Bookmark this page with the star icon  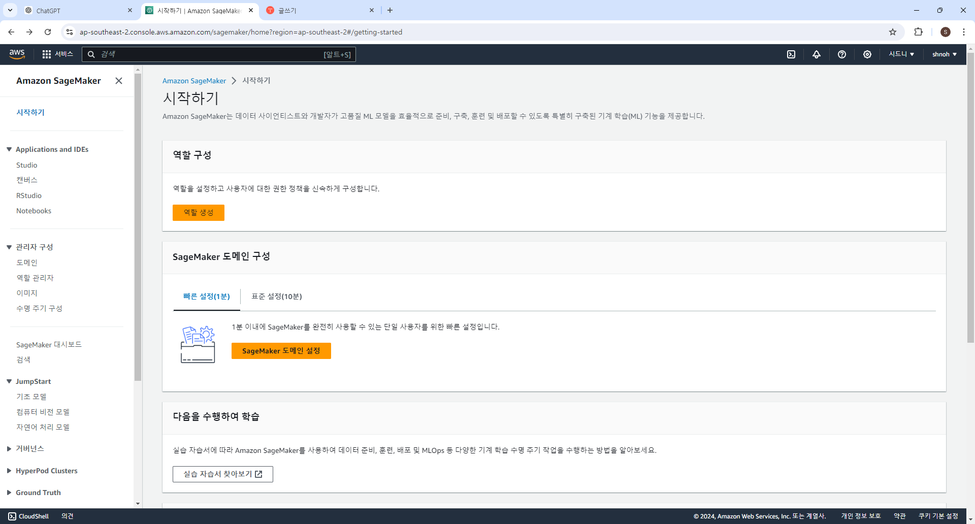(x=893, y=32)
